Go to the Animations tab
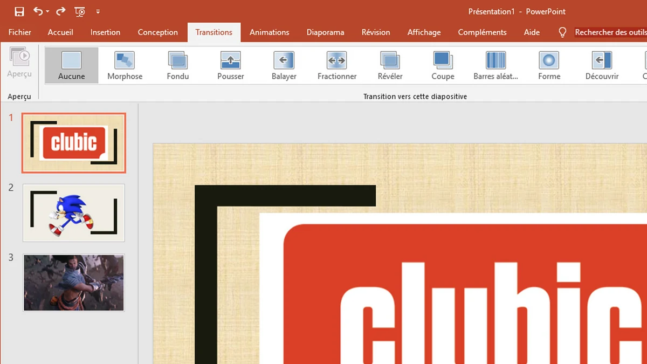Screen dimensions: 647x364 pos(269,32)
